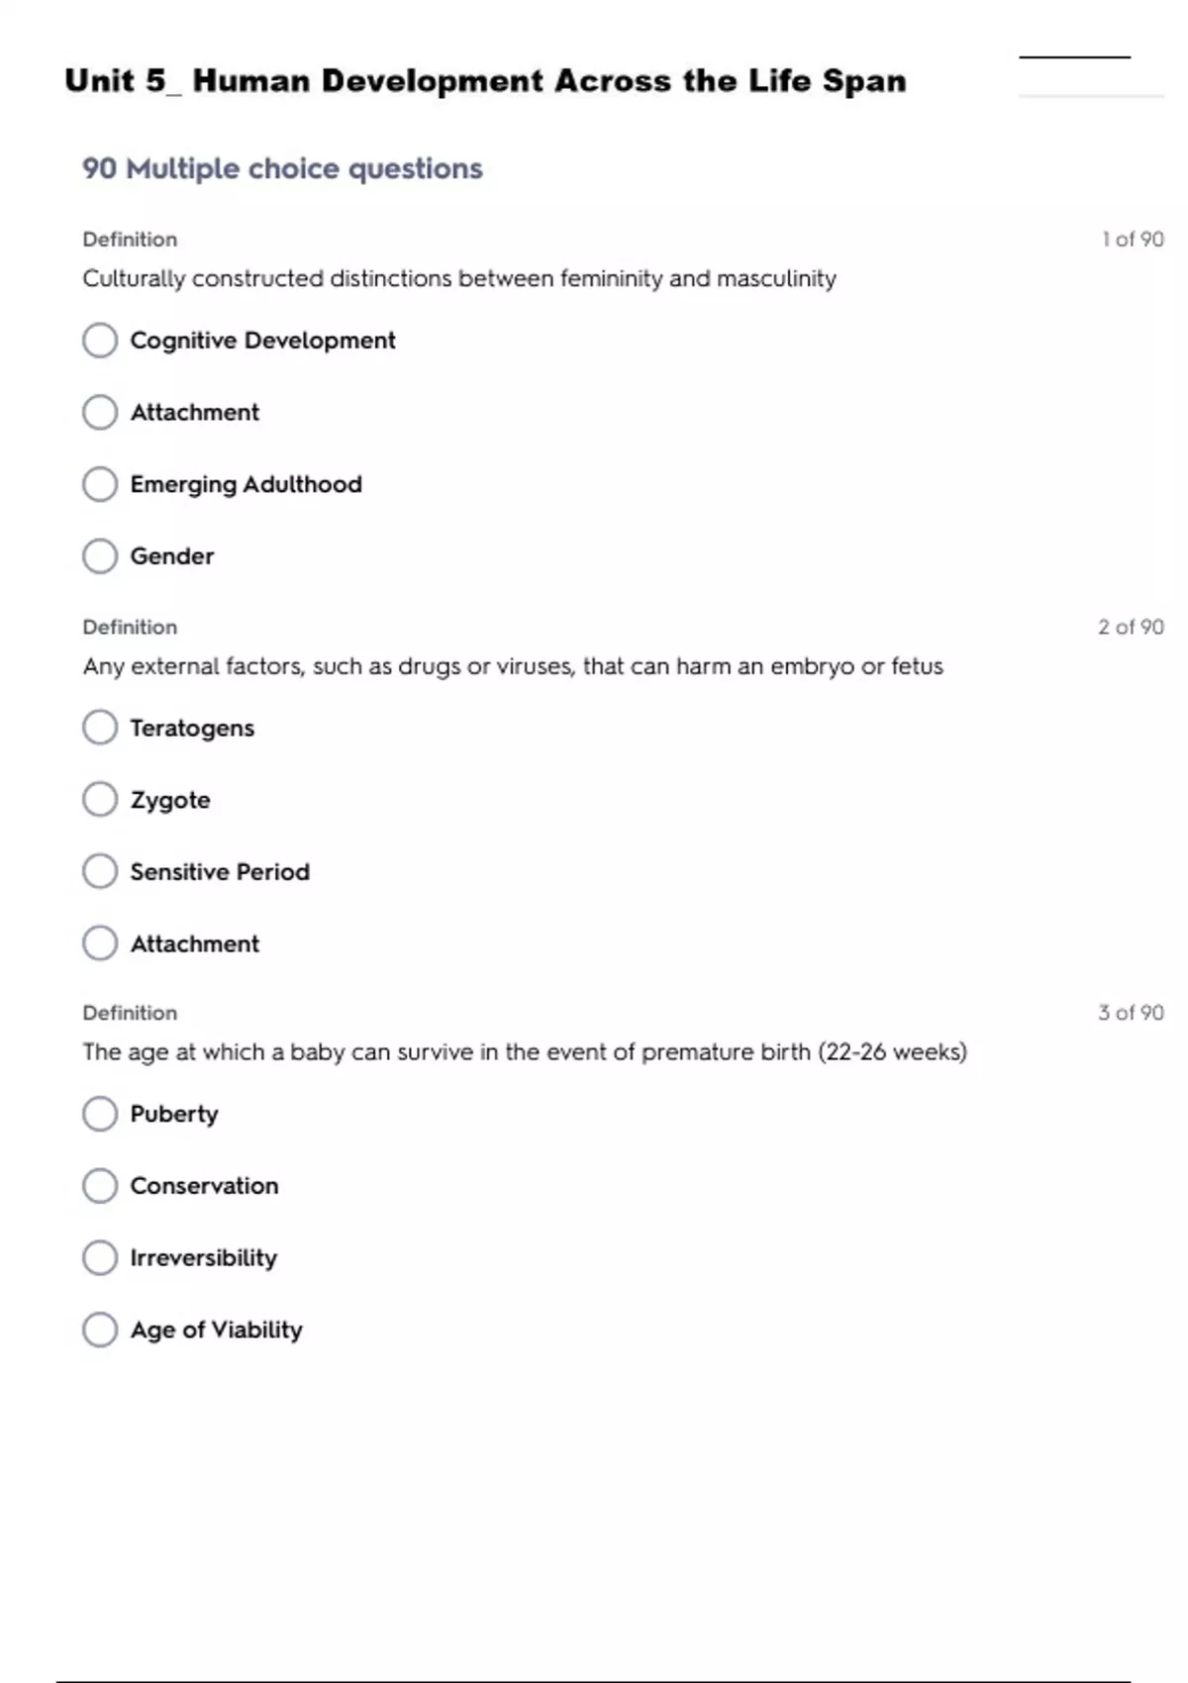
Task: Select Emerging Adulthood answer
Action: pos(100,484)
